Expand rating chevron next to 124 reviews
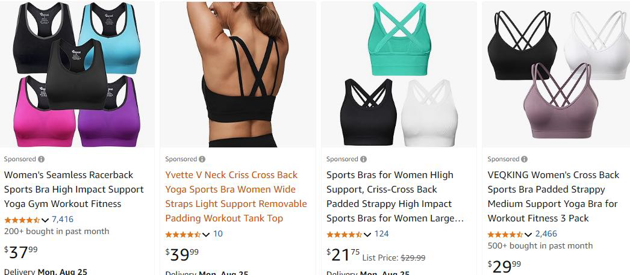The width and height of the screenshot is (630, 275). pyautogui.click(x=367, y=235)
